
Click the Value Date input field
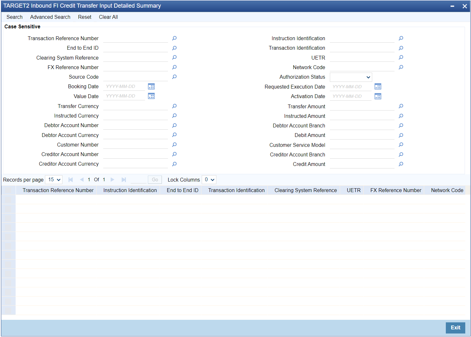coord(124,96)
